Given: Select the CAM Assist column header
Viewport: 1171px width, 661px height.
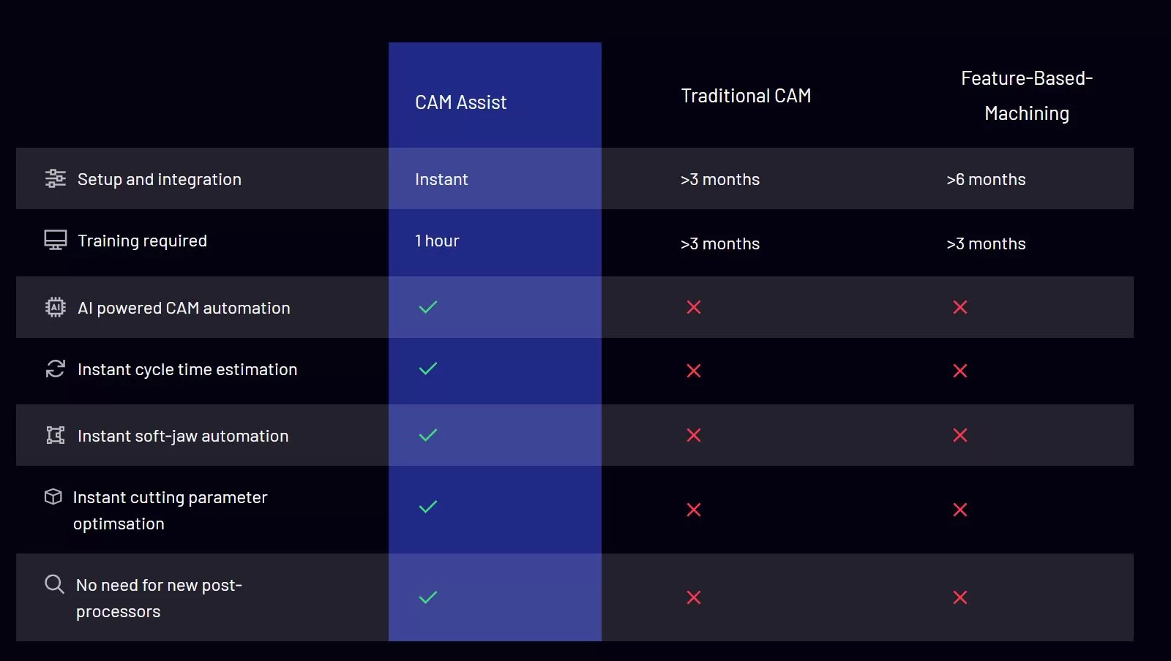Looking at the screenshot, I should [x=460, y=102].
